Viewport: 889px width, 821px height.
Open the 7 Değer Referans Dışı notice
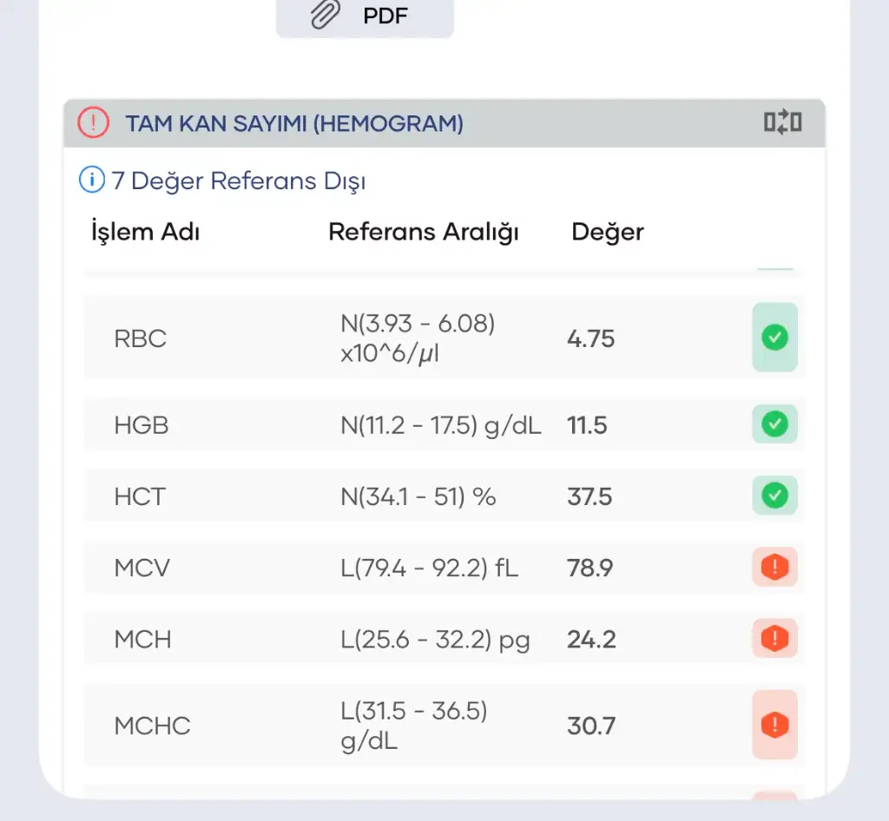238,181
